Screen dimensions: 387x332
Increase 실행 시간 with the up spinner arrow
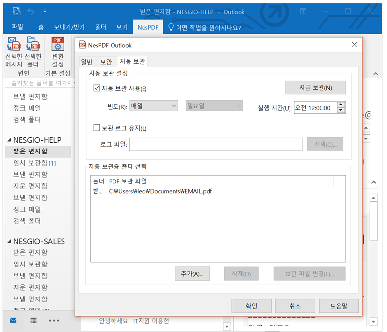pyautogui.click(x=341, y=104)
